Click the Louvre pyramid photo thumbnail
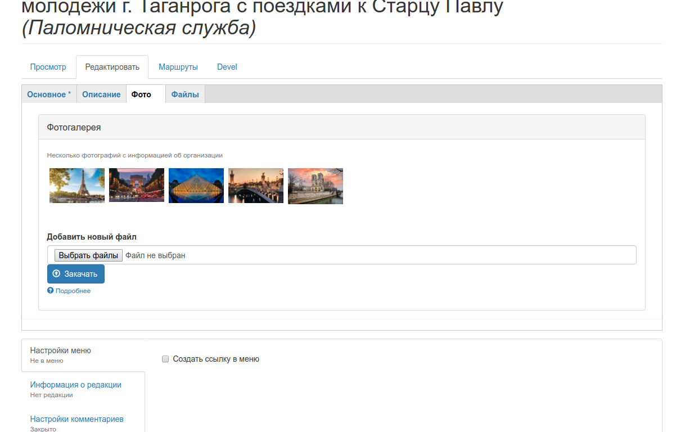 (x=196, y=186)
